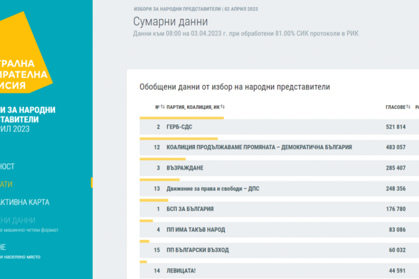The width and height of the screenshot is (419, 279).
Task: Open search by populated place item
Action: 20,257
